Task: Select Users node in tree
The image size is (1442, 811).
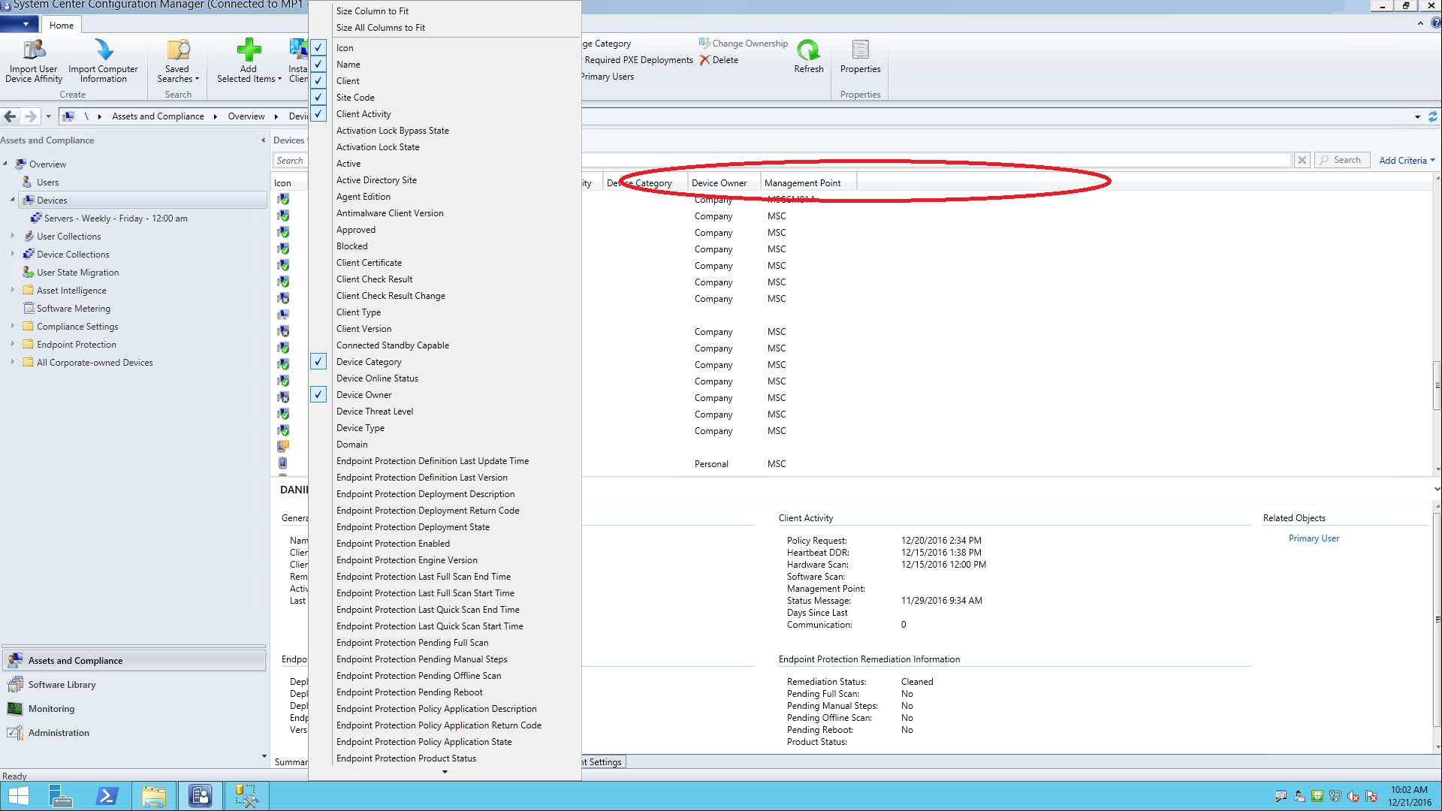Action: click(47, 182)
